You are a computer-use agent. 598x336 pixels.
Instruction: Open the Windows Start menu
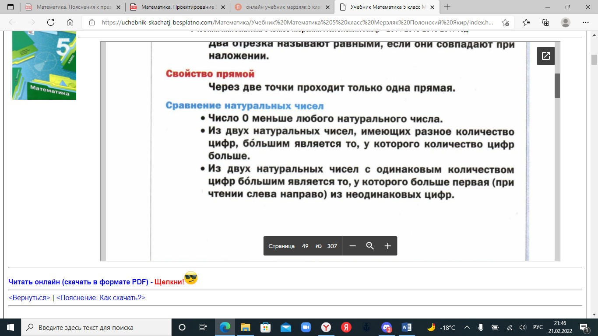10,327
